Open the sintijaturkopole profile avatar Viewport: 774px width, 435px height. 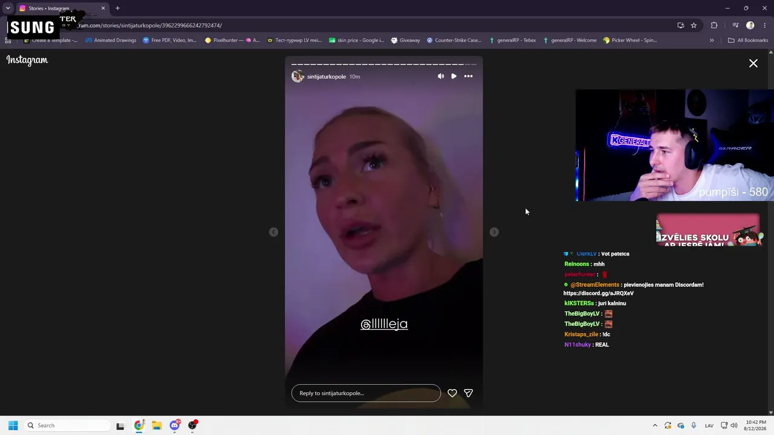click(x=298, y=76)
